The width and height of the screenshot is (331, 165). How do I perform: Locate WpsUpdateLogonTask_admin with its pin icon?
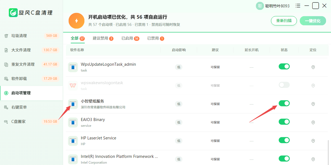point(313,67)
